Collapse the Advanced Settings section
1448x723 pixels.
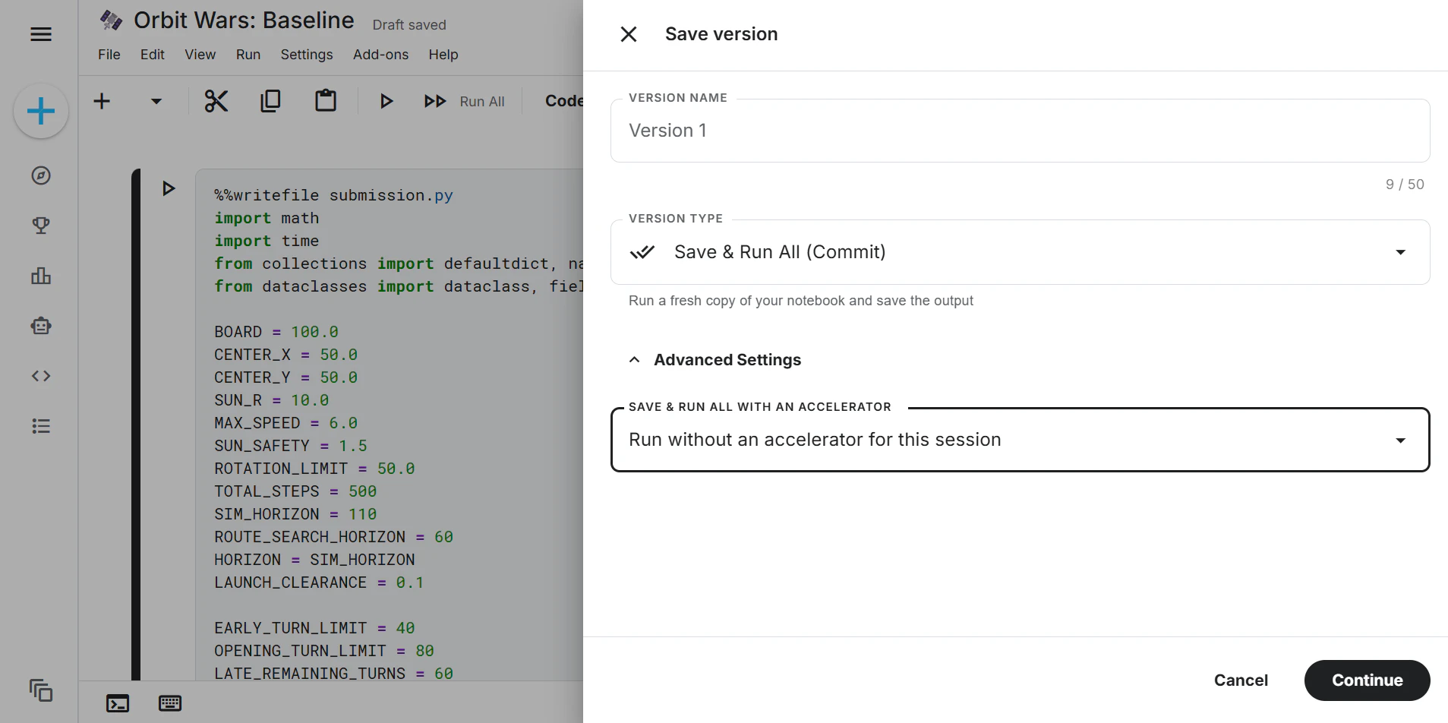tap(715, 360)
